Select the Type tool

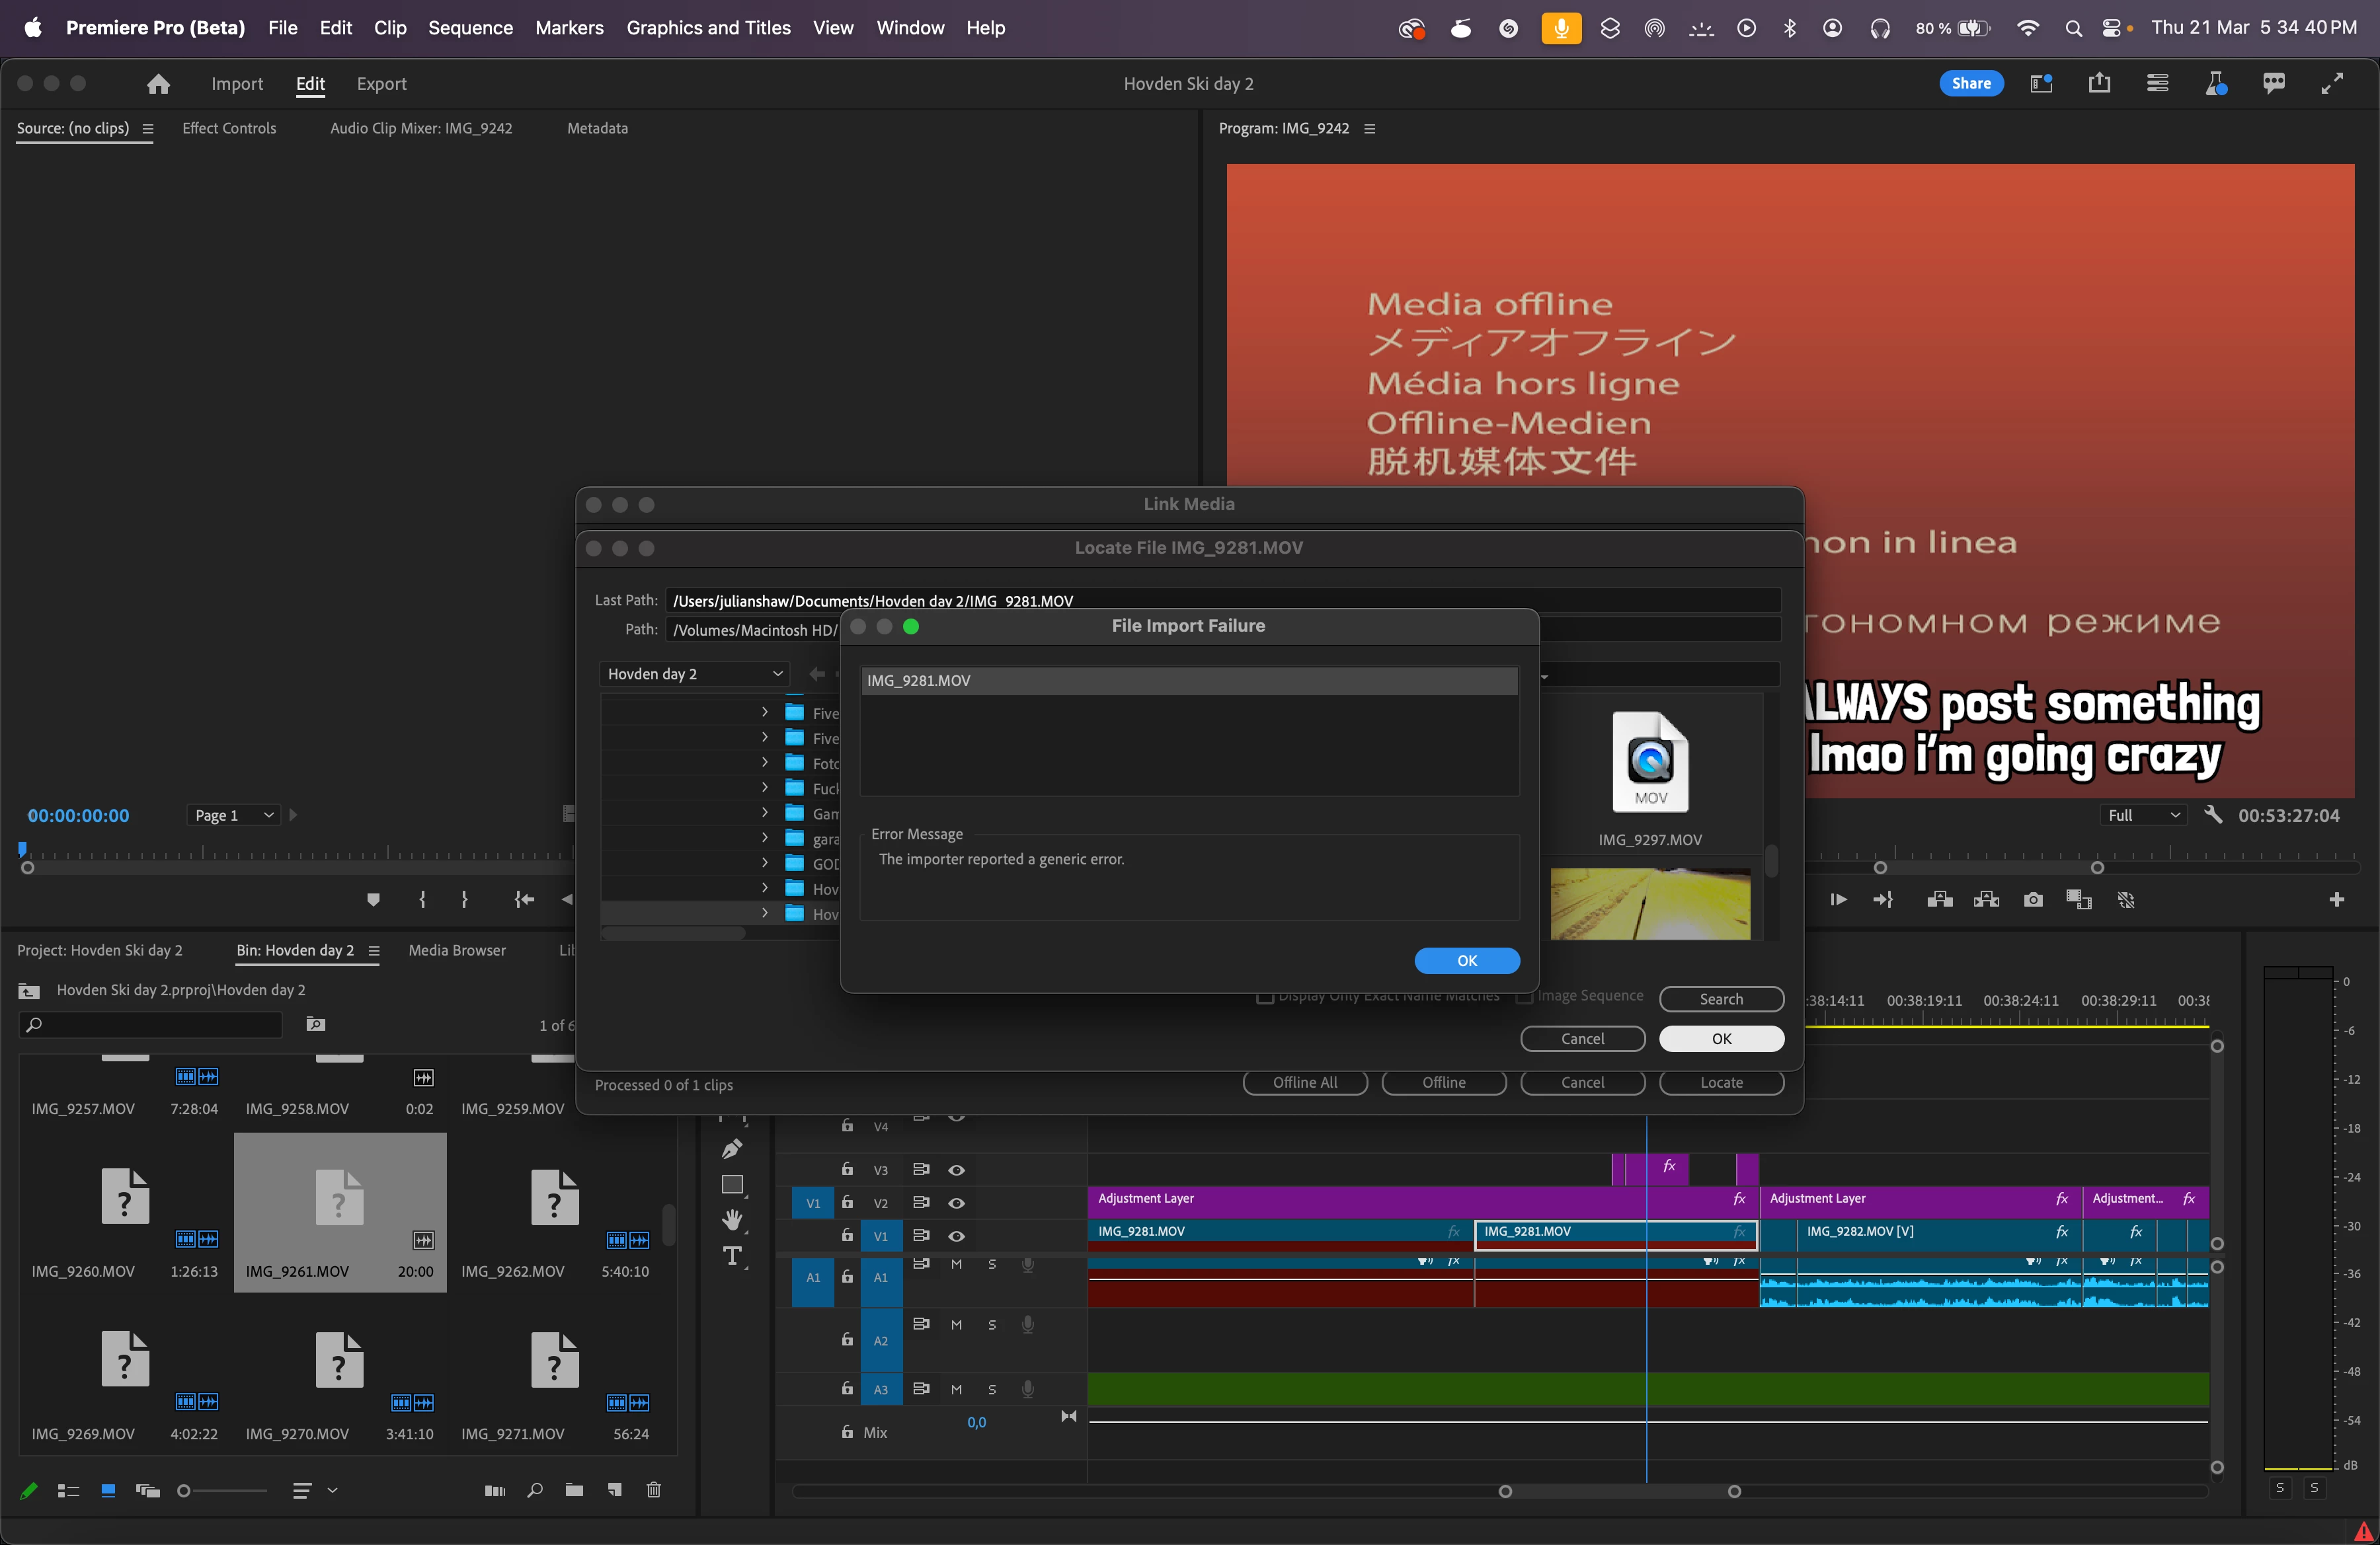point(732,1256)
